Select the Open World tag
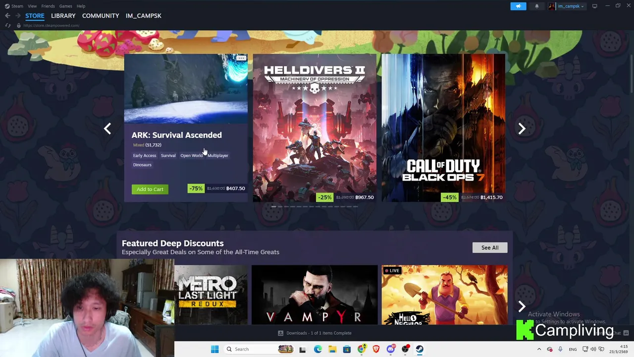 tap(191, 156)
